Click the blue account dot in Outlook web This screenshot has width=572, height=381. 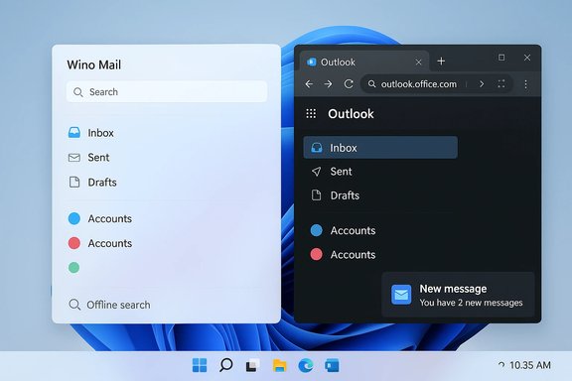coord(316,230)
